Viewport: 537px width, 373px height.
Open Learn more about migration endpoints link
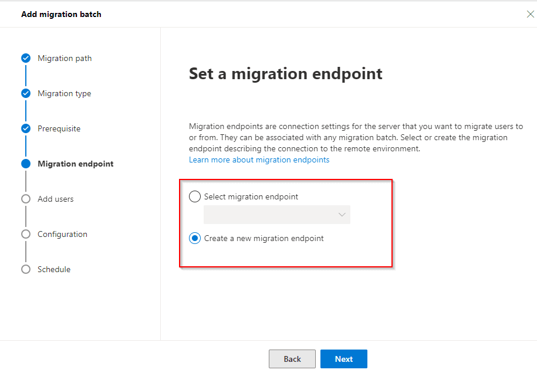coord(259,160)
